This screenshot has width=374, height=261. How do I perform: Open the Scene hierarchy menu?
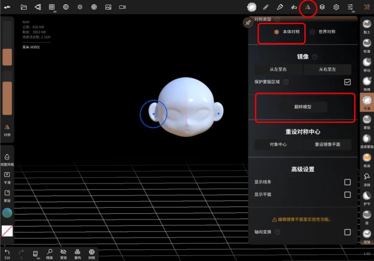click(x=38, y=7)
